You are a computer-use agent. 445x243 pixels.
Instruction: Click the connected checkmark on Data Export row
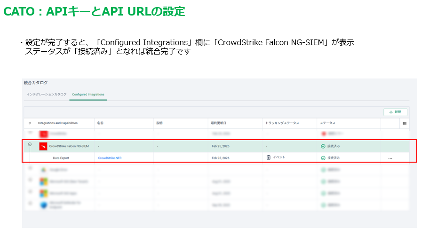[323, 158]
